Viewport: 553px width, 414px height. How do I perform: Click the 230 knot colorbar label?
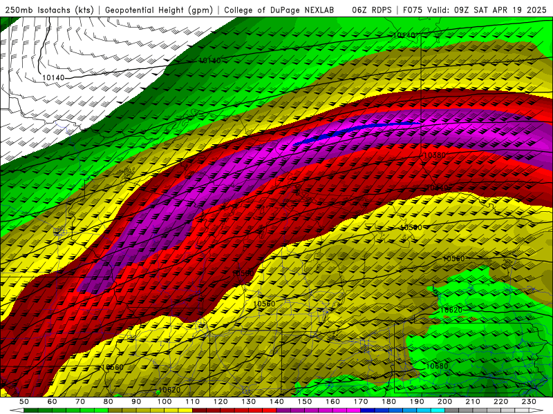pos(529,402)
